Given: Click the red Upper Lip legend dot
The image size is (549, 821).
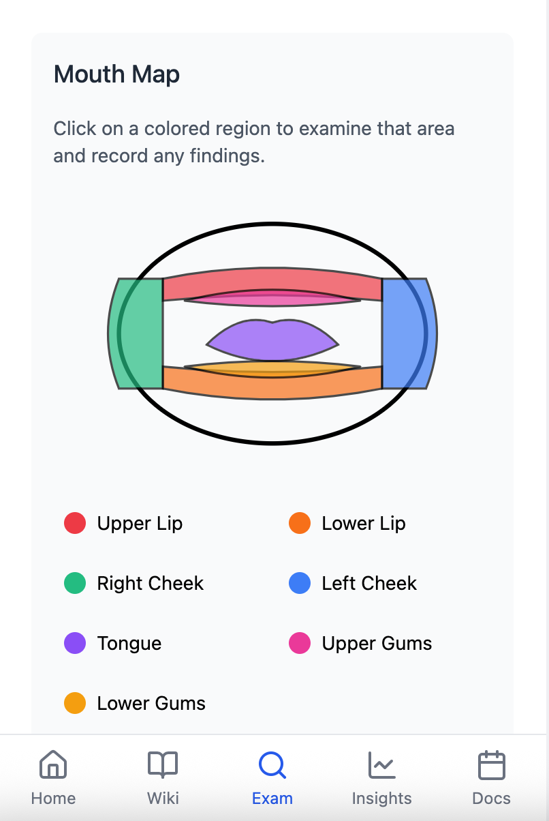Looking at the screenshot, I should [75, 524].
